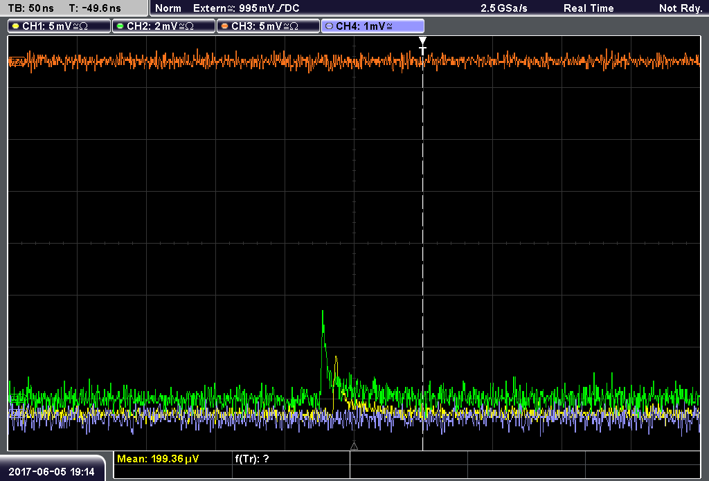
Task: Select the CH2 2 mV channel tab
Action: [163, 26]
